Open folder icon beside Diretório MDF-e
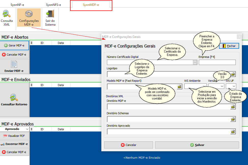The height and width of the screenshot is (165, 248). pos(233,107)
